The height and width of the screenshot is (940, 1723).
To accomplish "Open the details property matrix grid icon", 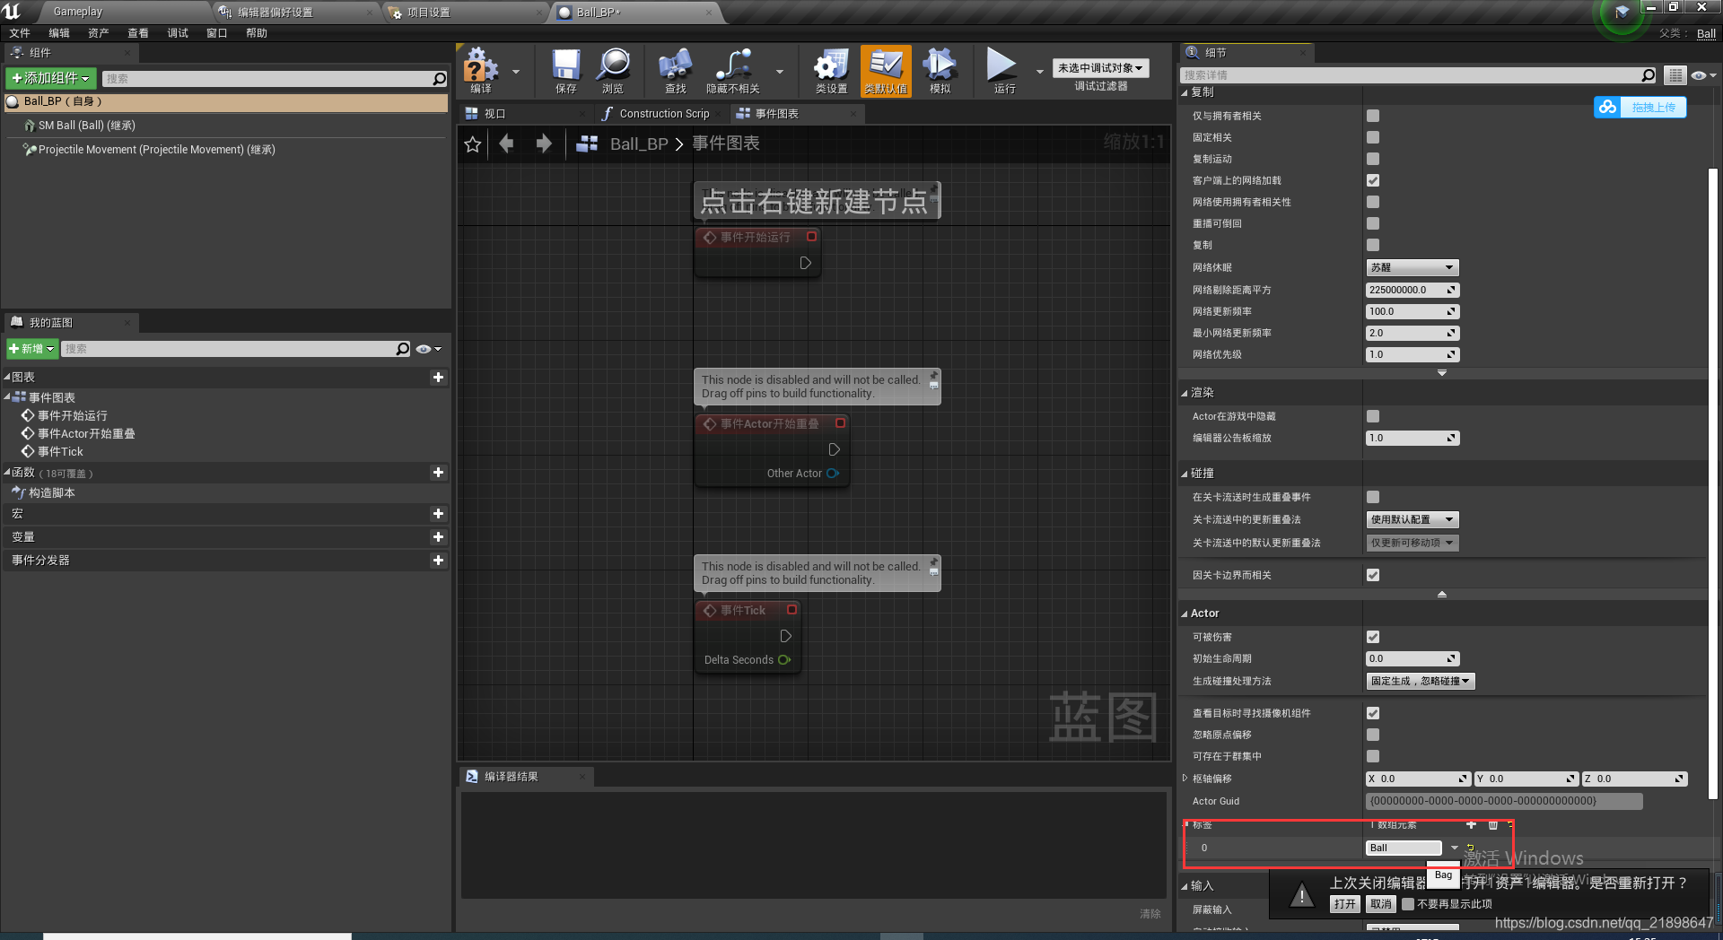I will pos(1675,75).
